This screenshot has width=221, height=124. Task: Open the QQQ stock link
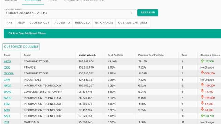pos(7,68)
